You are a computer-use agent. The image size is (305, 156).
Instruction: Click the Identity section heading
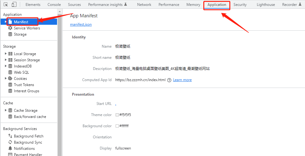[x=79, y=37]
